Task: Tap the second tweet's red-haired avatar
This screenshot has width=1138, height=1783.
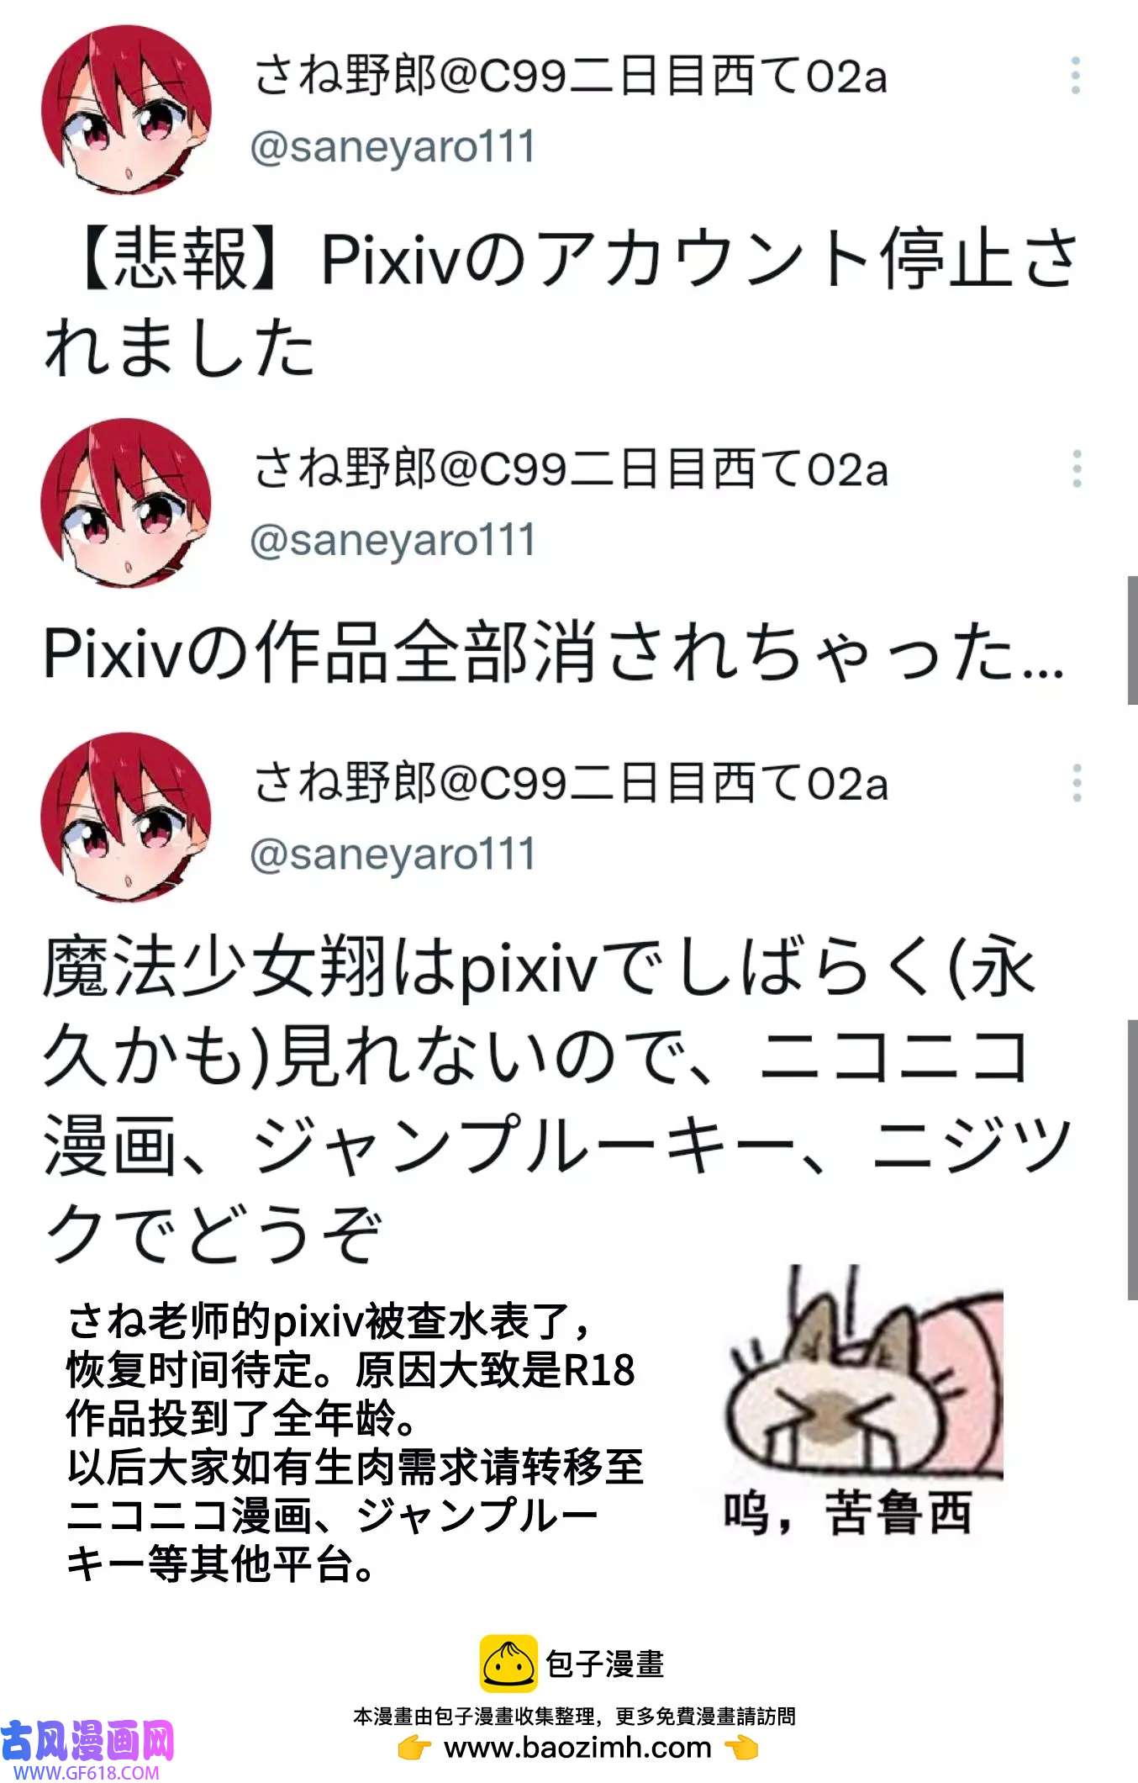Action: pyautogui.click(x=126, y=502)
